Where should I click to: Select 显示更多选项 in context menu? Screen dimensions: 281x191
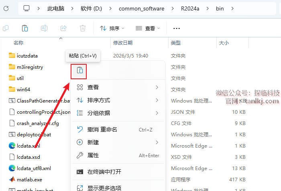point(118,188)
